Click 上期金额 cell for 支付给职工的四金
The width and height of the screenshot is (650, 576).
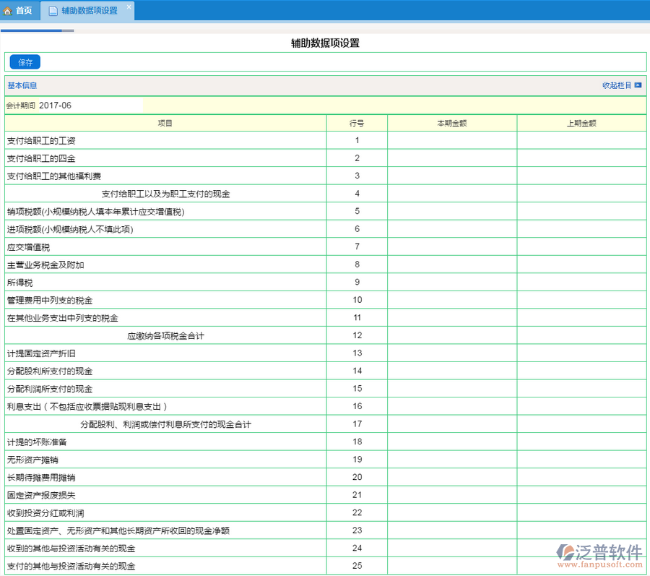pyautogui.click(x=581, y=158)
